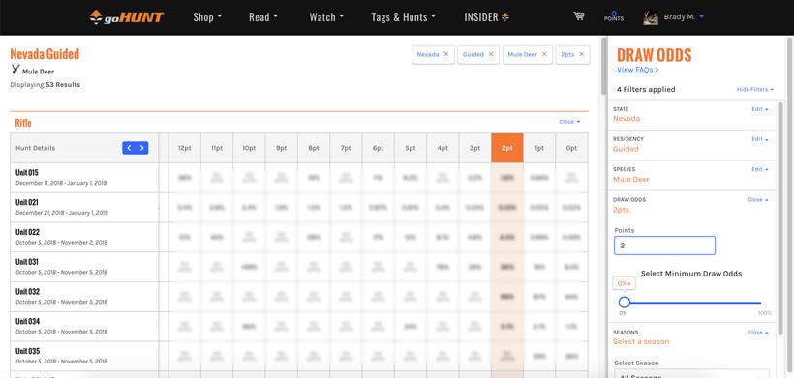The height and width of the screenshot is (378, 794).
Task: Edit the State filter
Action: tap(759, 109)
